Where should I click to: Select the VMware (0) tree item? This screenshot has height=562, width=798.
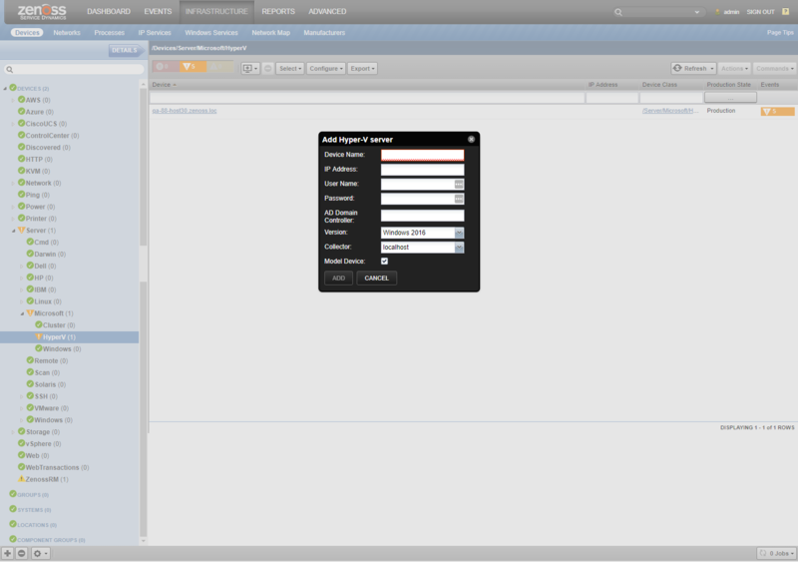pos(52,408)
